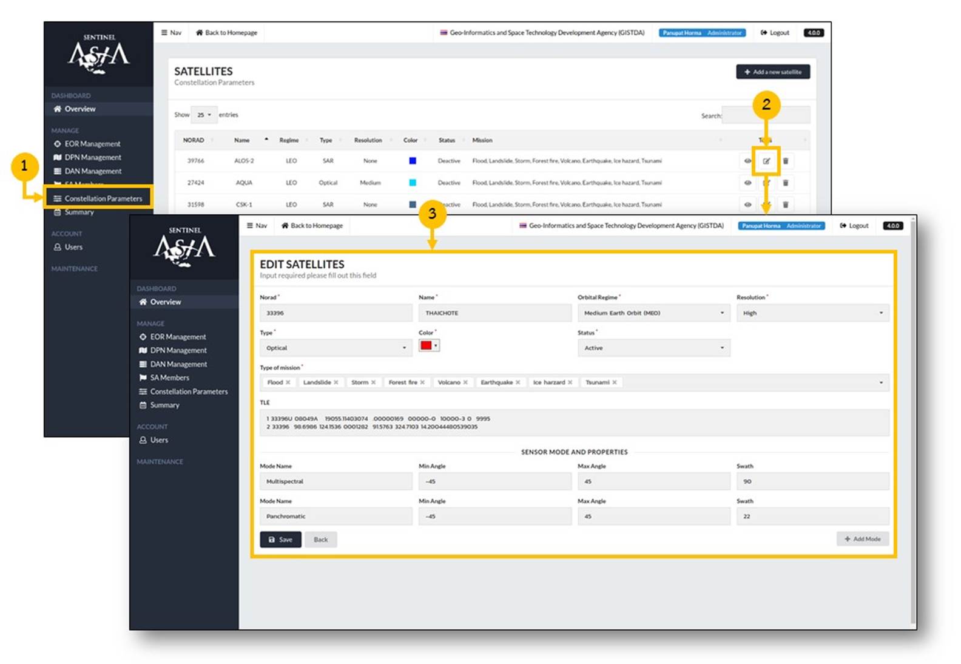Remove the Volcano mission tag
Image resolution: width=961 pixels, height=664 pixels.
[x=465, y=382]
